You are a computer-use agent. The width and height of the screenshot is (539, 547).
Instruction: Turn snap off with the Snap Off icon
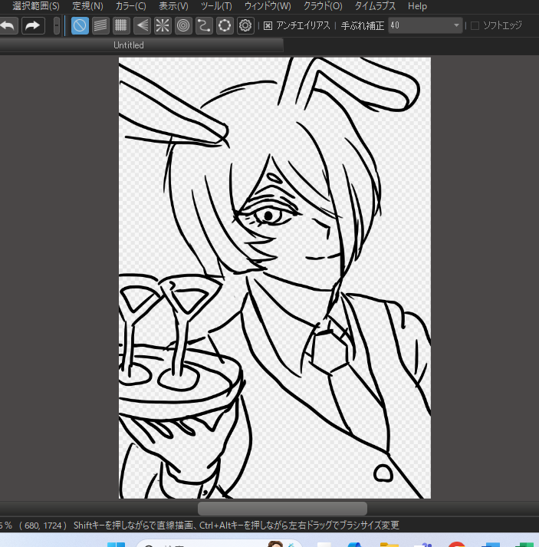80,25
